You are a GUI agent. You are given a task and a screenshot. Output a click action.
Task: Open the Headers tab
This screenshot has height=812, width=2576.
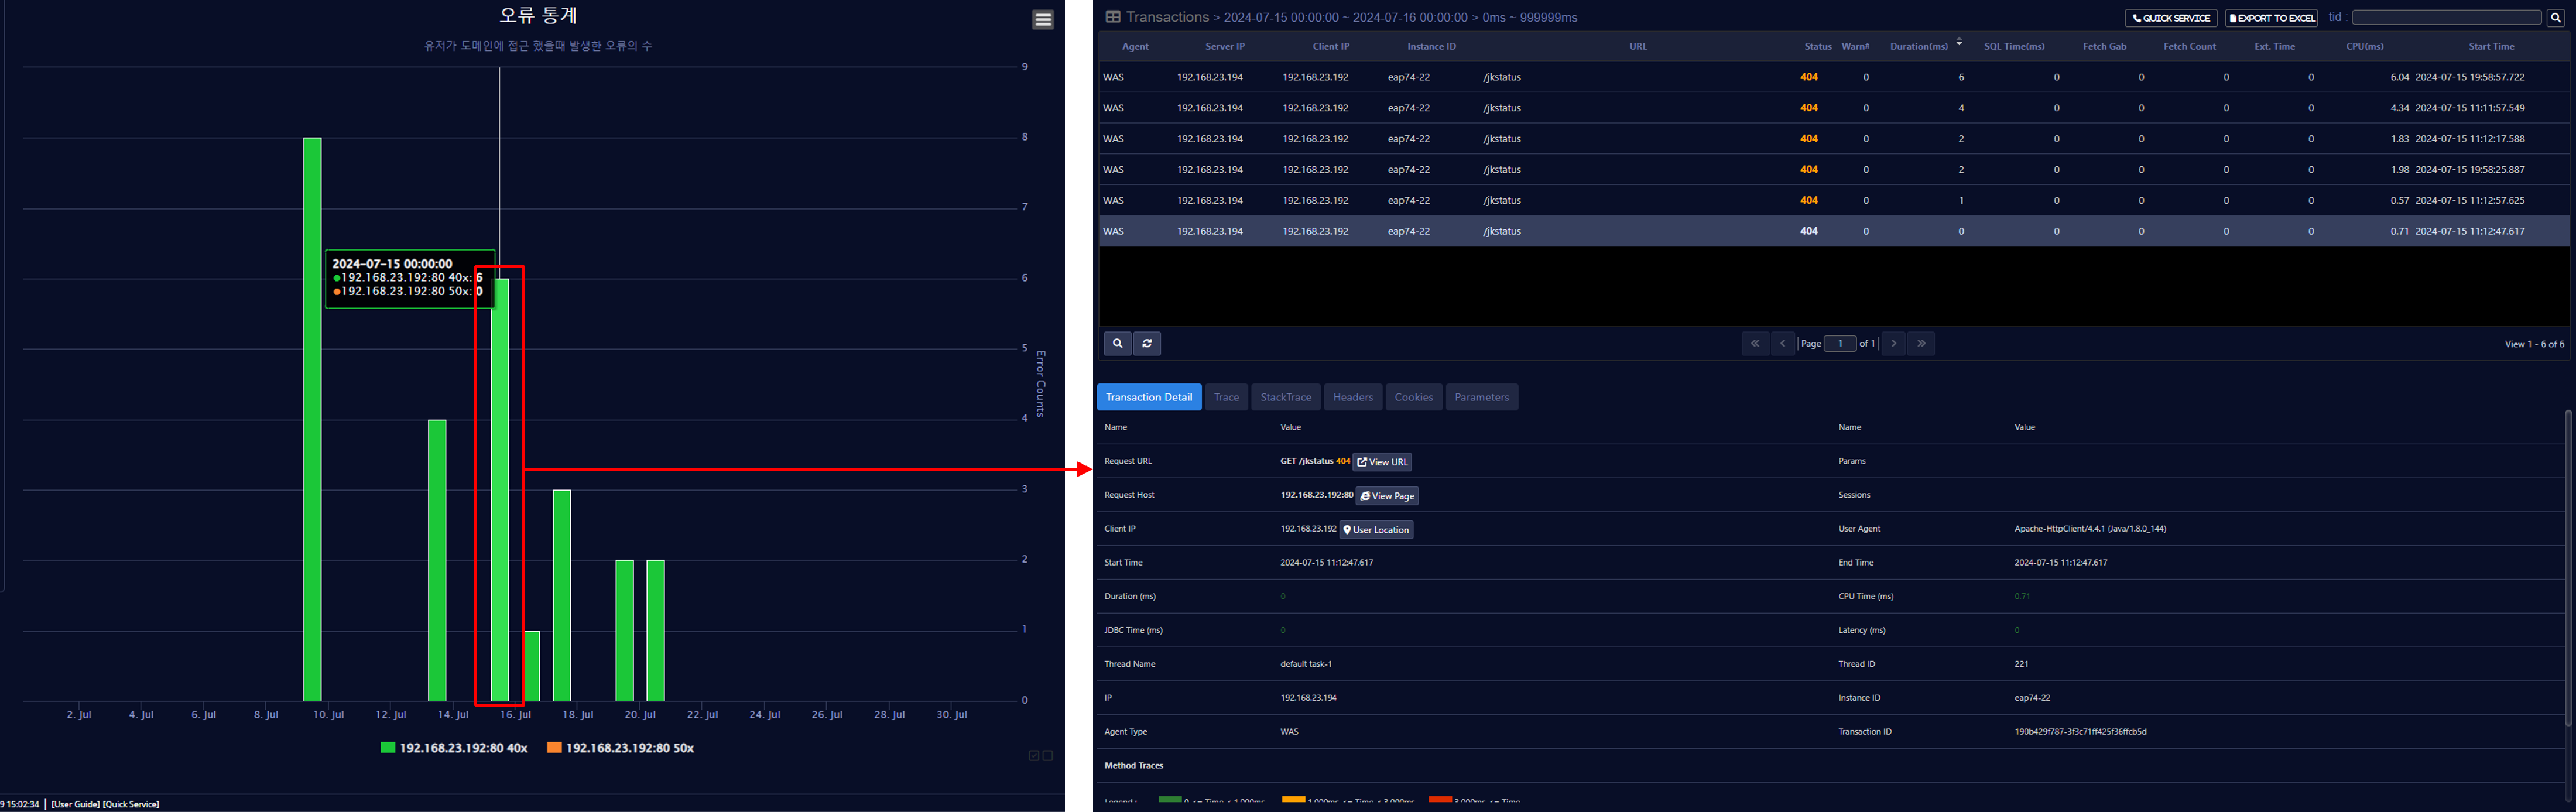tap(1352, 398)
